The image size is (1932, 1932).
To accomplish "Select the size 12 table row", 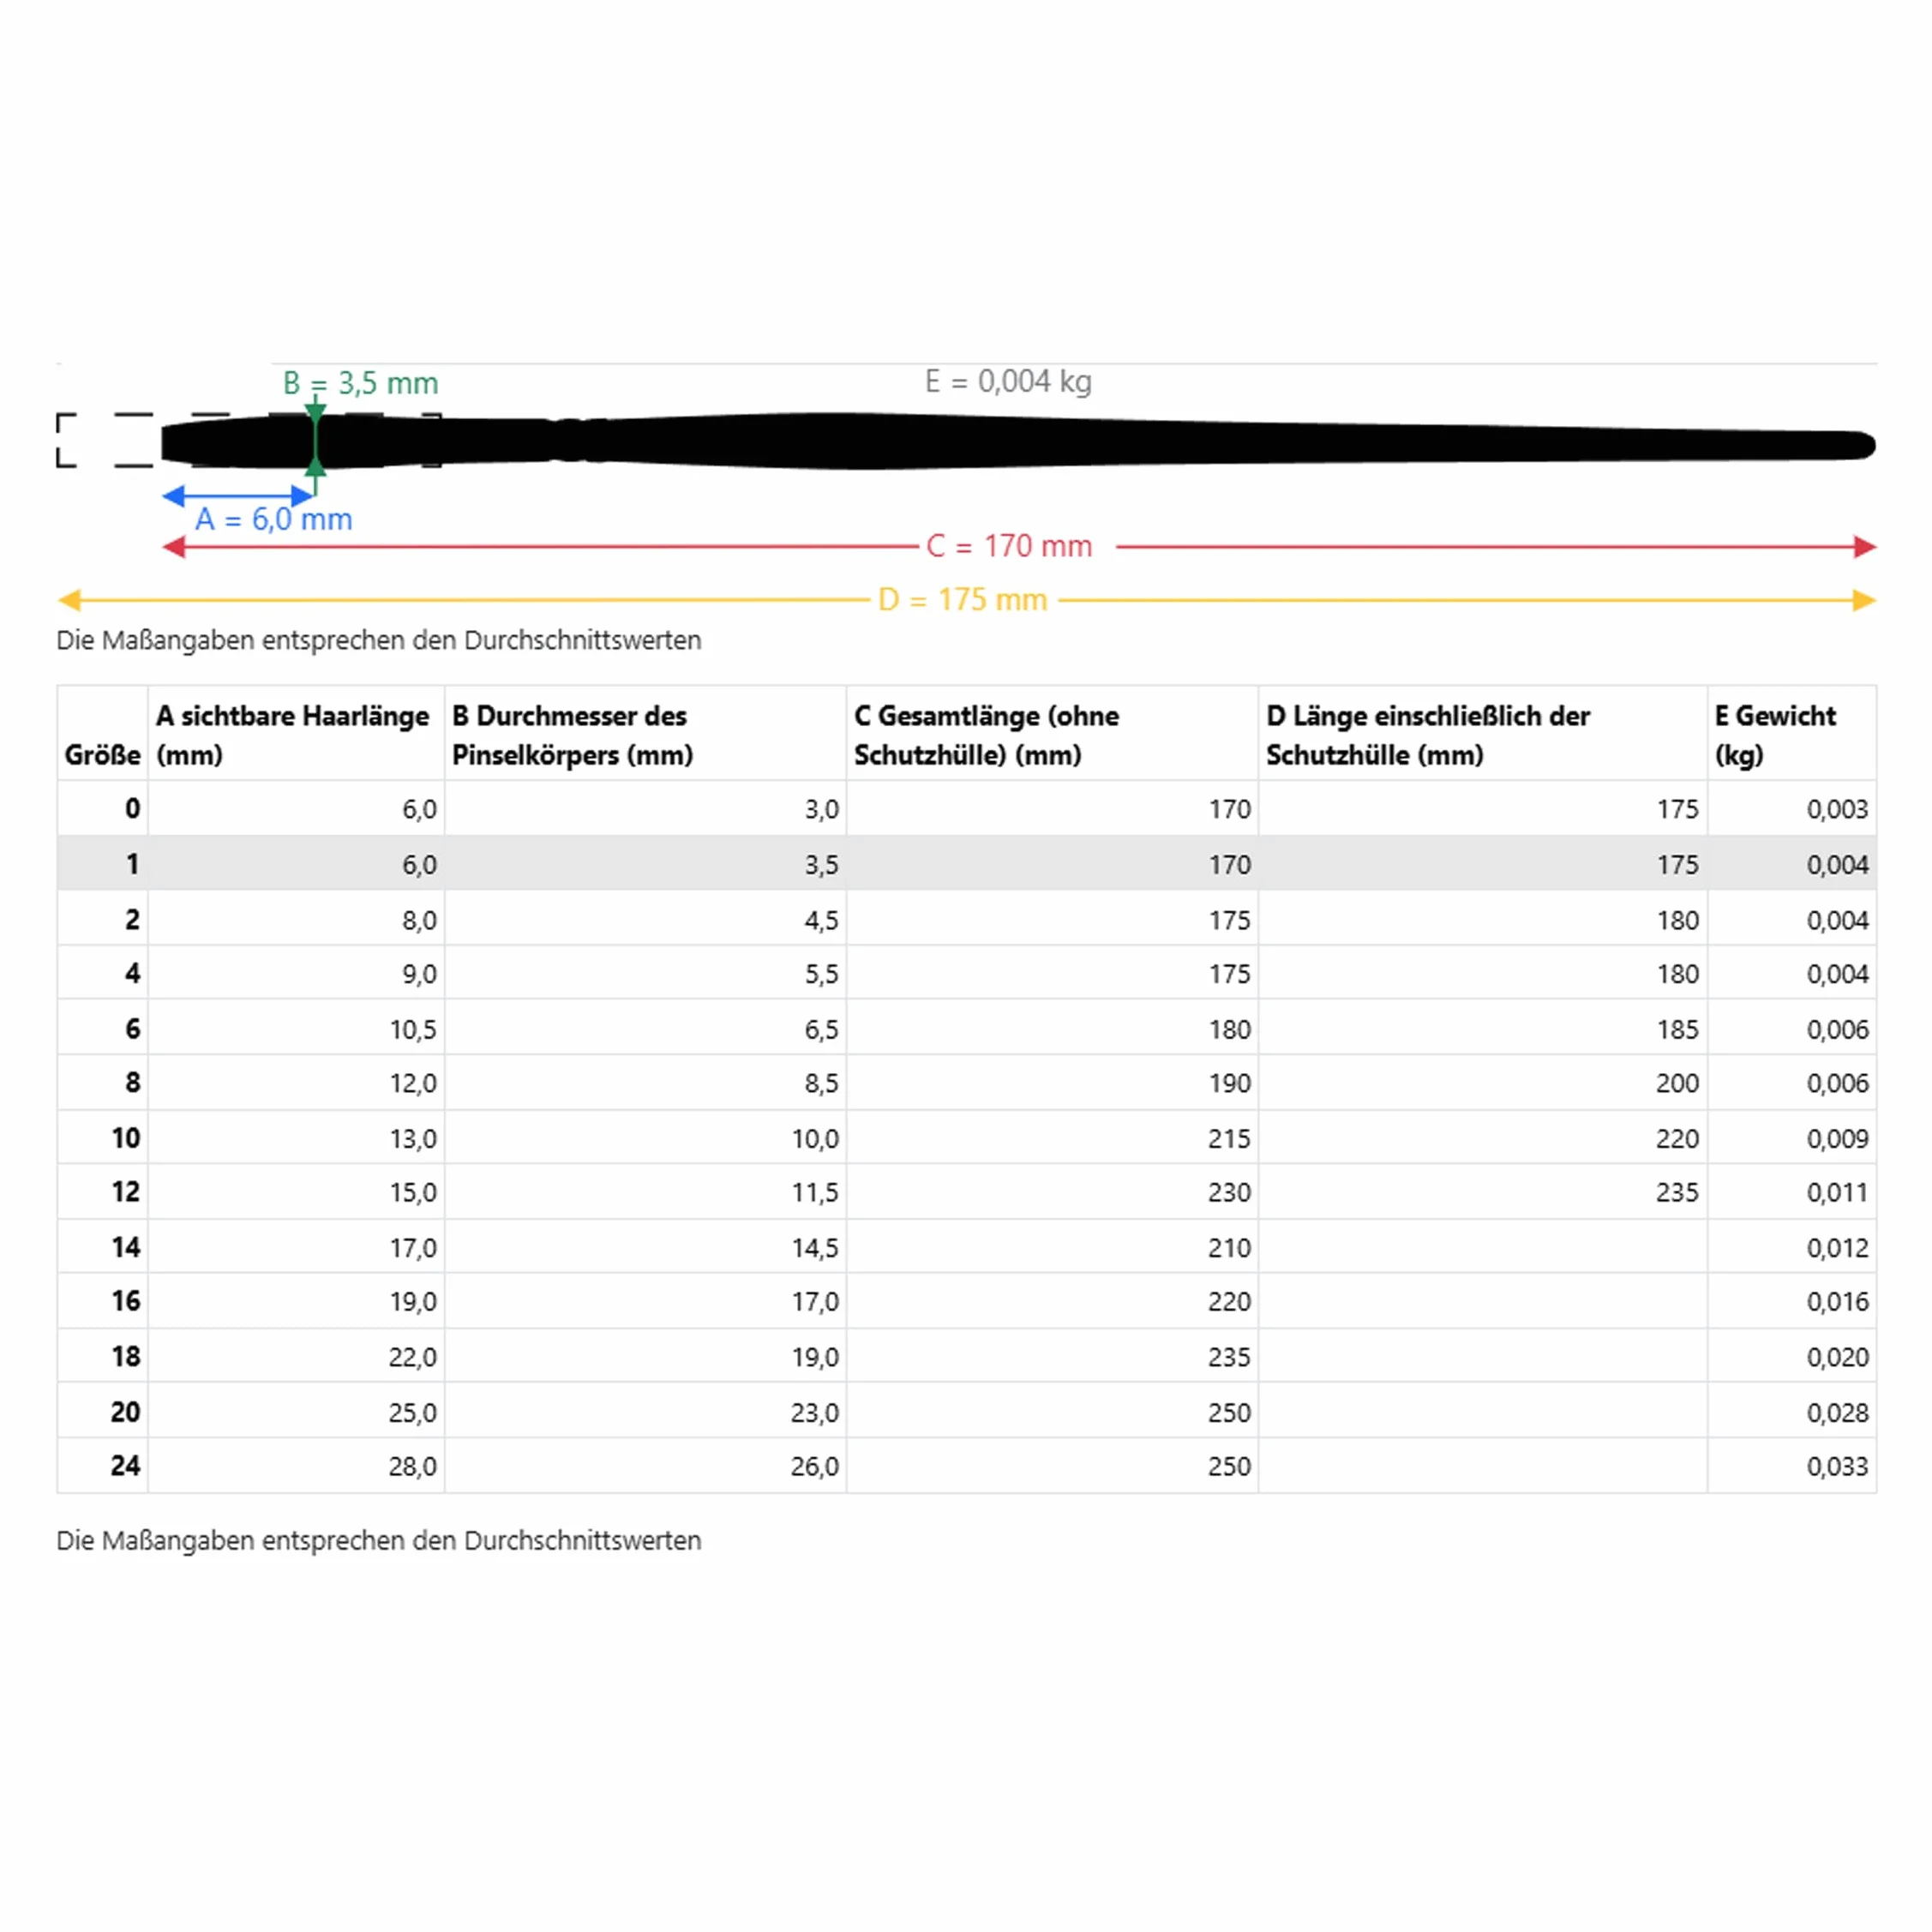I will (x=966, y=1191).
